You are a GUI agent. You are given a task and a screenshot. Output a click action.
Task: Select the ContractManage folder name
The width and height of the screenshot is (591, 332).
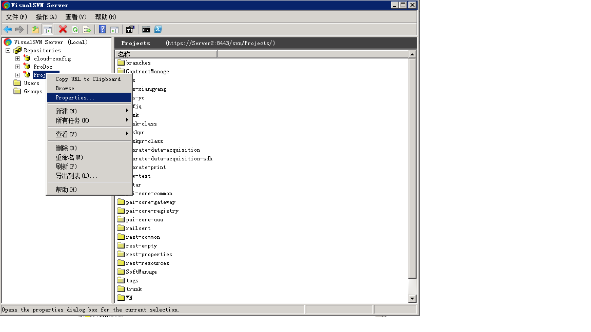tap(147, 72)
